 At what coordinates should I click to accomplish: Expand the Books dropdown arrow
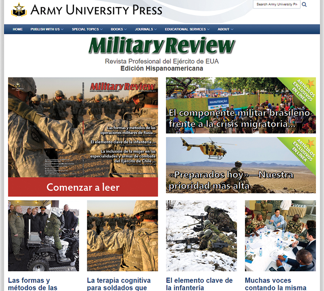125,29
